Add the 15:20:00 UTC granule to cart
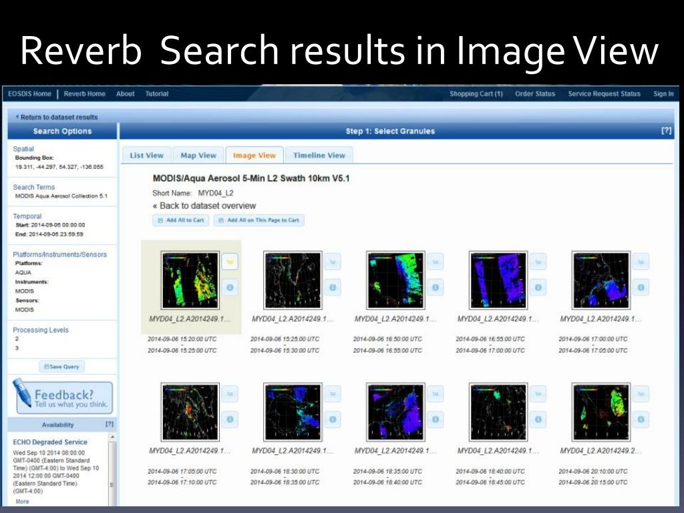 [x=230, y=262]
